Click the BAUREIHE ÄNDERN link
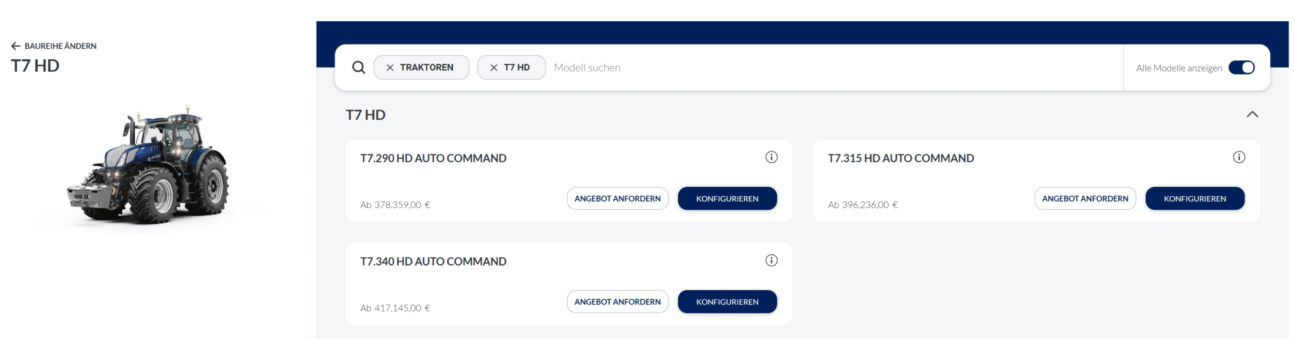 point(60,46)
